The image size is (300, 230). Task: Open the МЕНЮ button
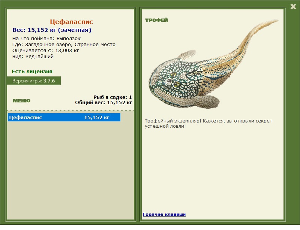click(x=21, y=101)
